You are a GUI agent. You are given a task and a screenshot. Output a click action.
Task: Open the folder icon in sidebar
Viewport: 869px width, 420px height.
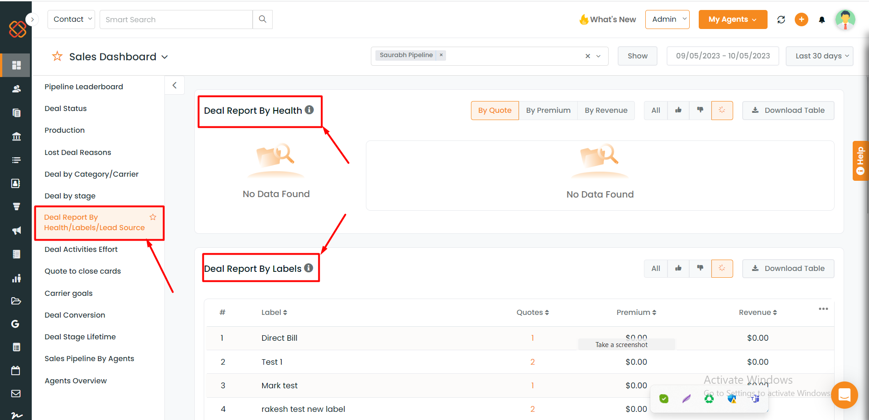coord(16,301)
